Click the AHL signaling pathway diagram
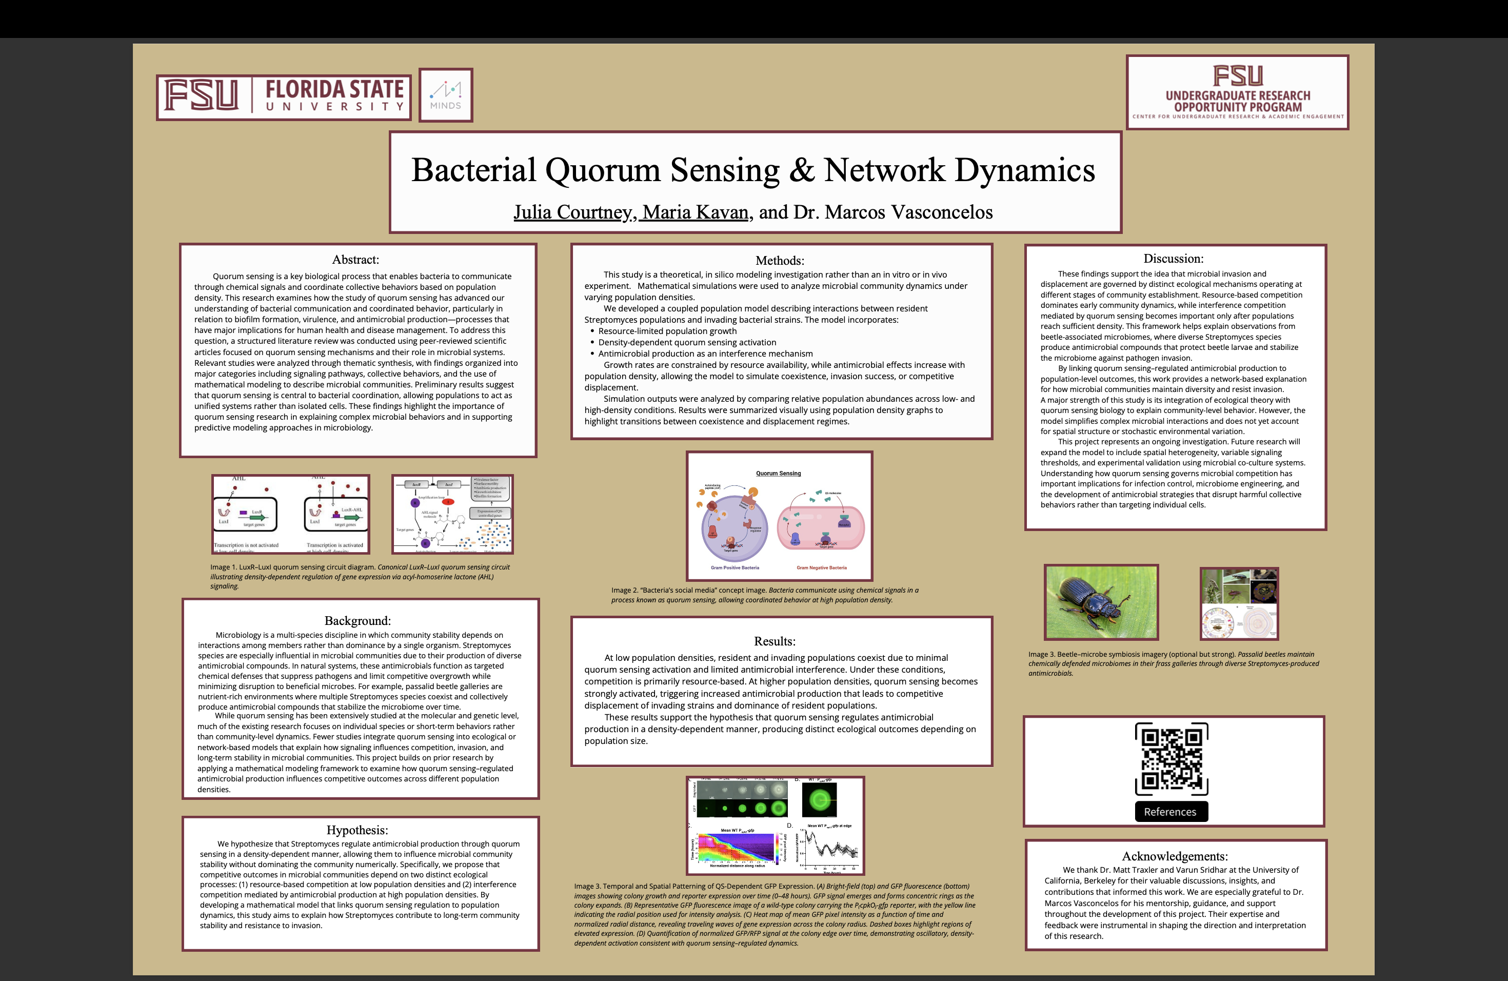The width and height of the screenshot is (1508, 981). pyautogui.click(x=452, y=514)
